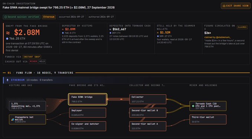Select the Tornado Cash pool node
Viewport: 252px width, 139px height.
point(208,106)
